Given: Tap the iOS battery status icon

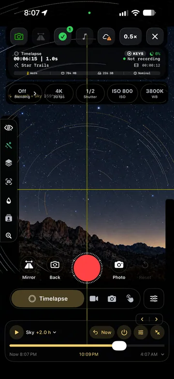Looking at the screenshot, I should (x=149, y=13).
